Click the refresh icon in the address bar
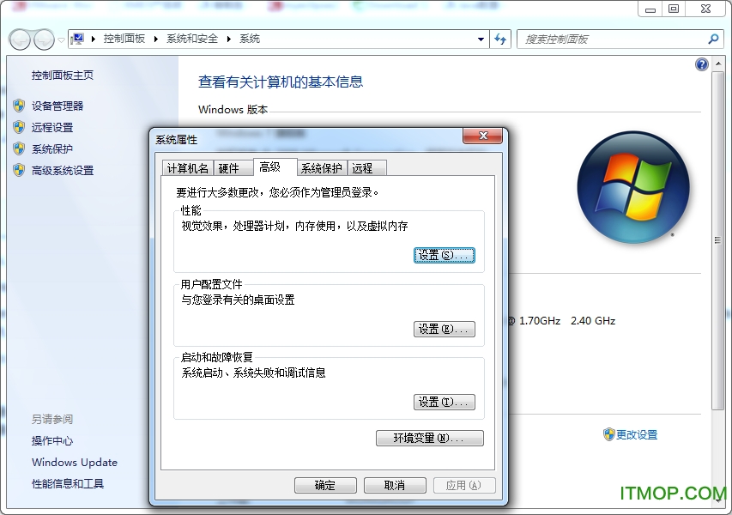This screenshot has width=732, height=515. coord(502,39)
